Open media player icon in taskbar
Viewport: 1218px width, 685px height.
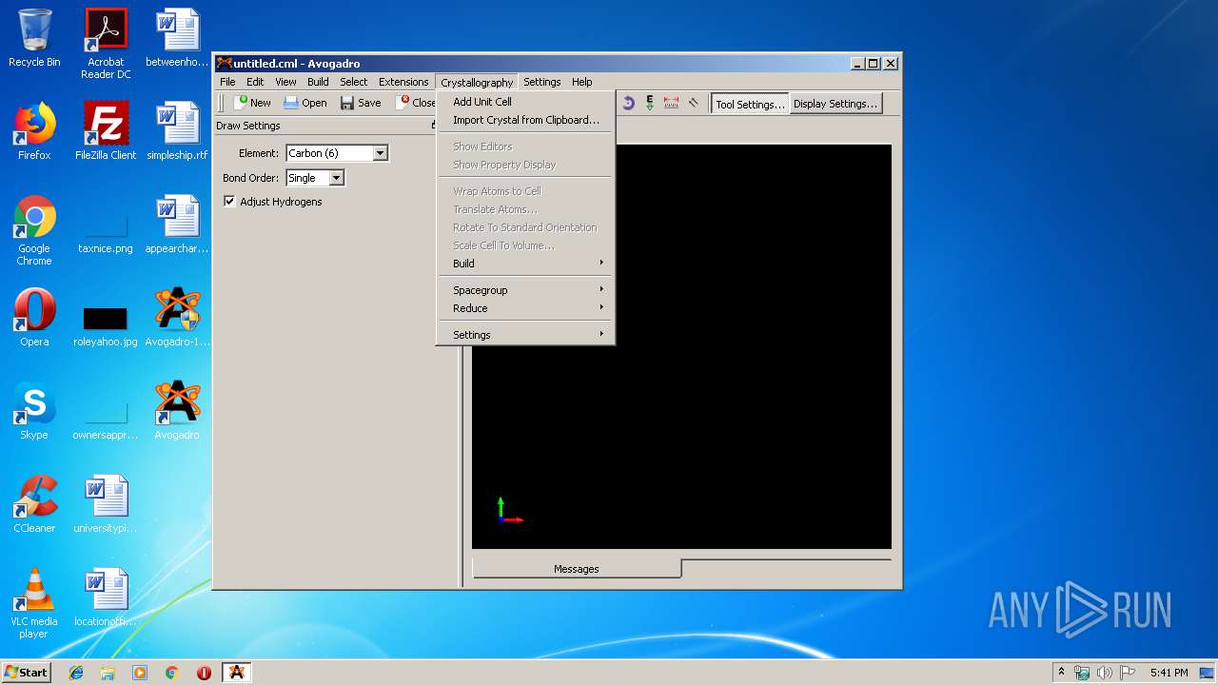pos(140,673)
